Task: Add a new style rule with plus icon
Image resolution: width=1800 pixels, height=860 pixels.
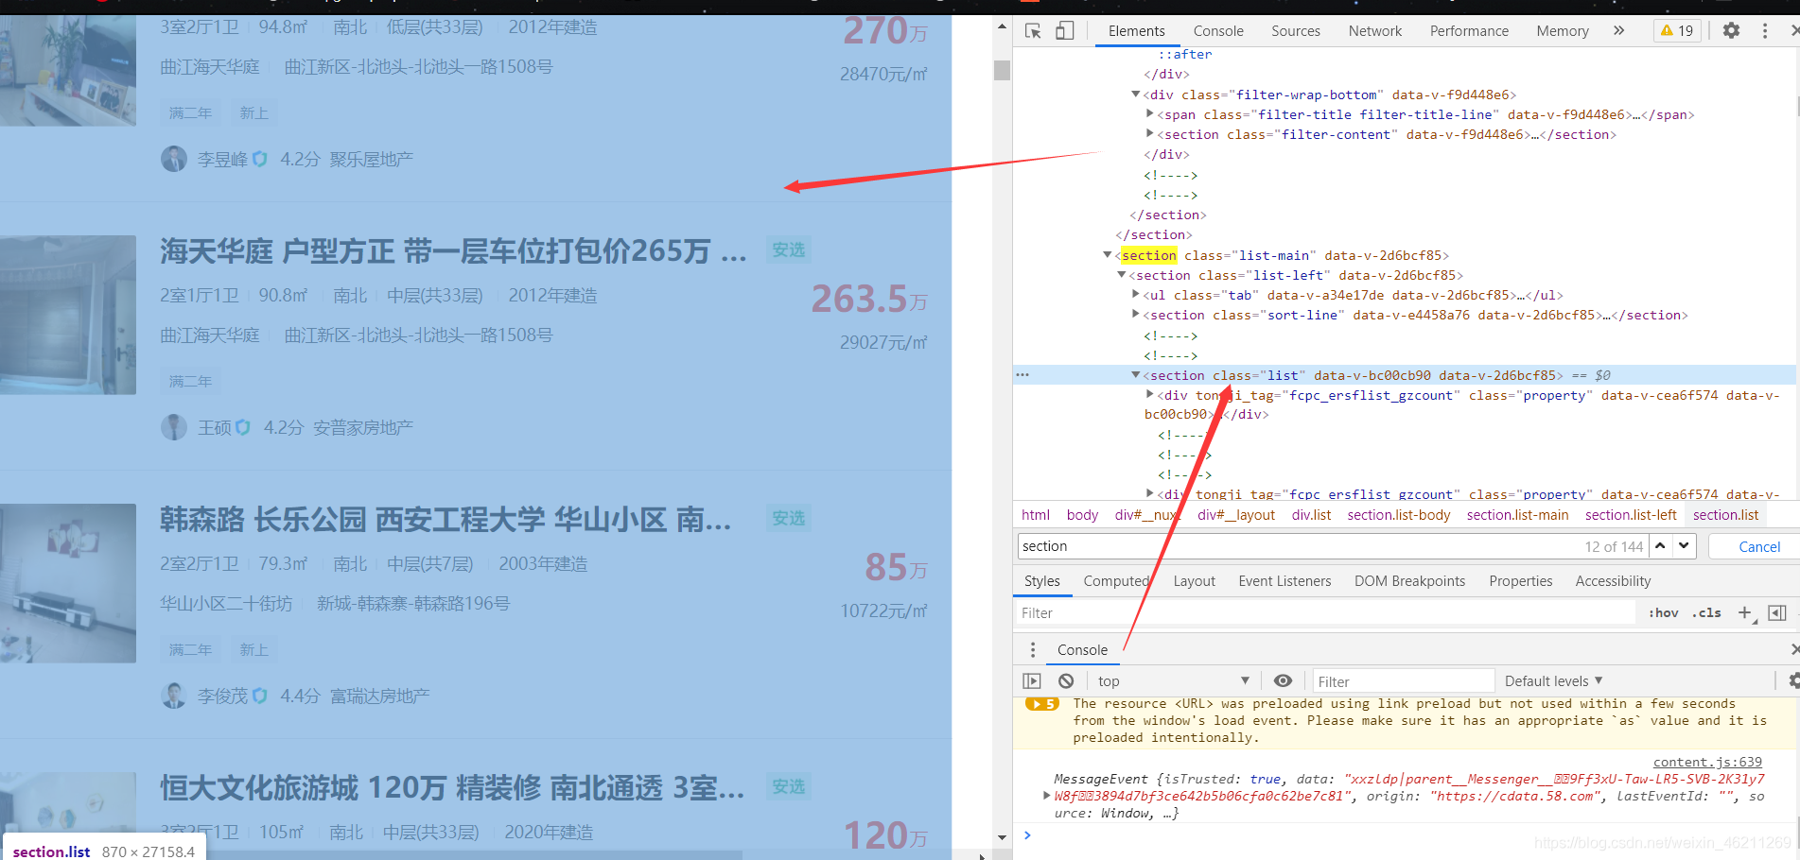Action: coord(1745,613)
